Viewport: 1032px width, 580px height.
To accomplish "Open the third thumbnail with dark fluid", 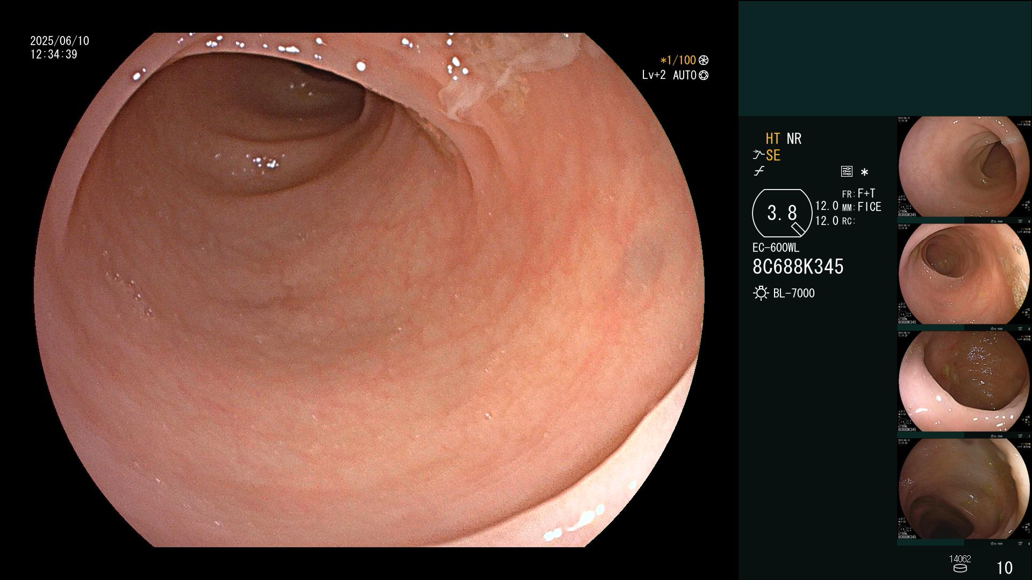I will point(964,382).
